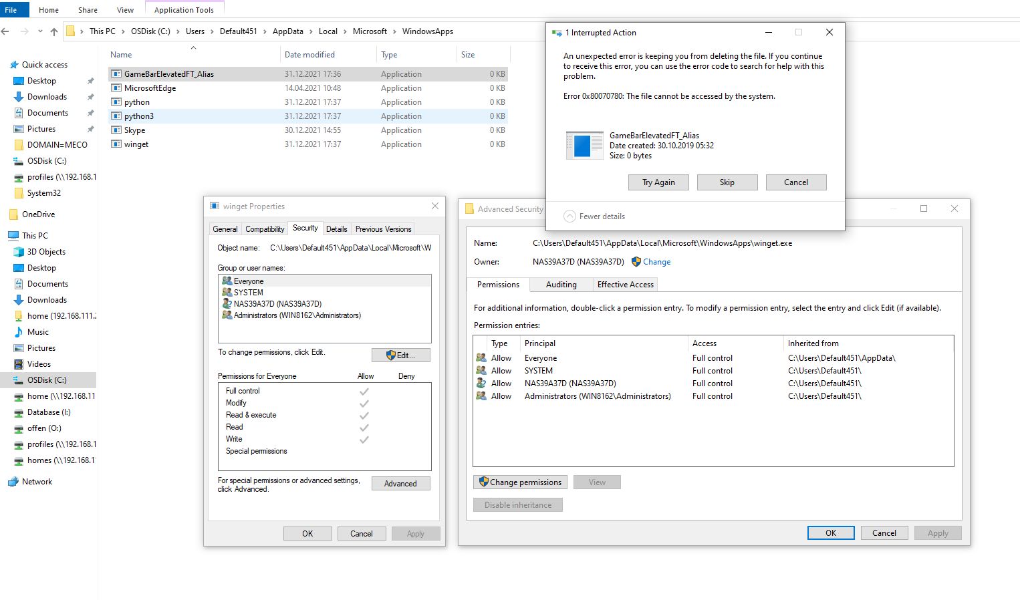Switch to Previous Versions tab
This screenshot has height=600, width=1020.
point(383,229)
